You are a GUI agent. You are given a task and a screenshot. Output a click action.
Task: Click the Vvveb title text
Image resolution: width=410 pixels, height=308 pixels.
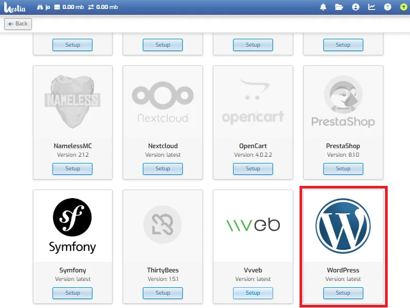click(253, 270)
